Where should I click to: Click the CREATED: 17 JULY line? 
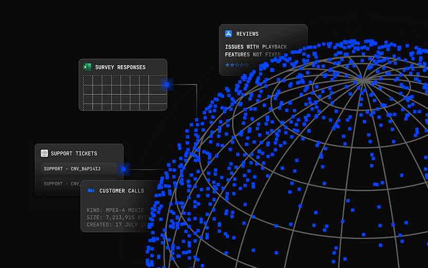tap(117, 225)
